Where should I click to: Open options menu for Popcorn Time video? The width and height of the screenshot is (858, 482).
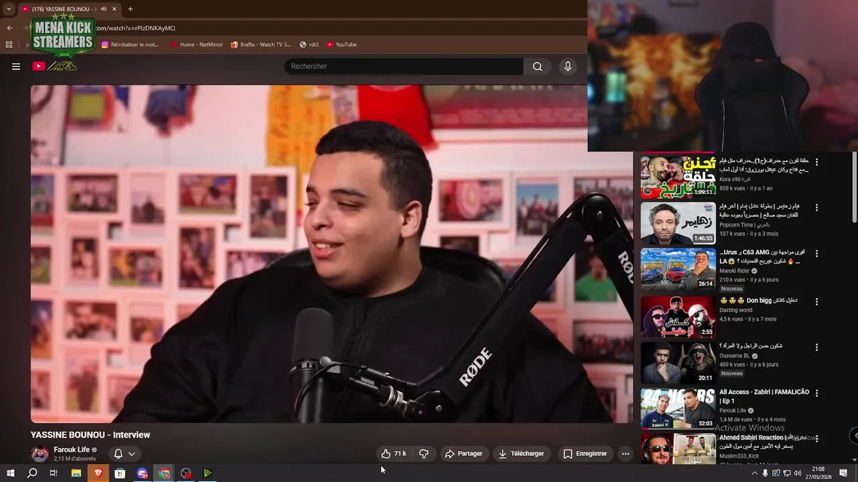(816, 208)
